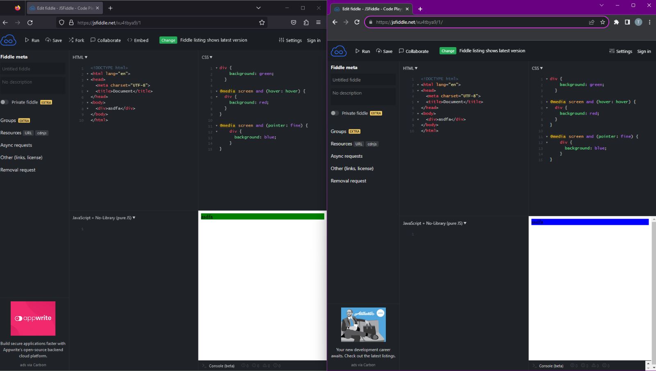Viewport: 656px width, 371px height.
Task: Run the fiddle in Firefox window
Action: click(x=32, y=40)
